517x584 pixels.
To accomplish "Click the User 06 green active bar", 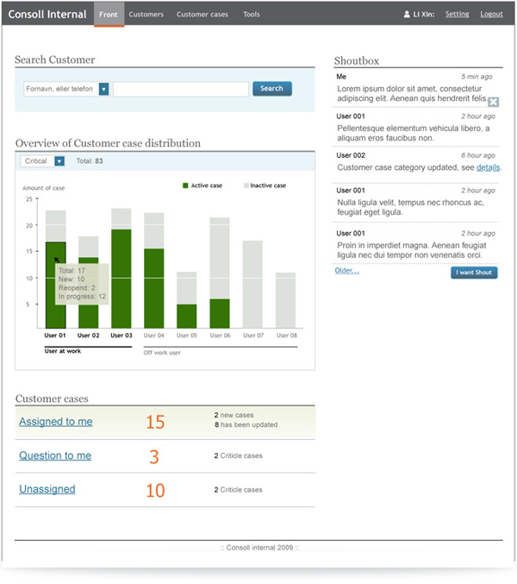I will pos(220,314).
